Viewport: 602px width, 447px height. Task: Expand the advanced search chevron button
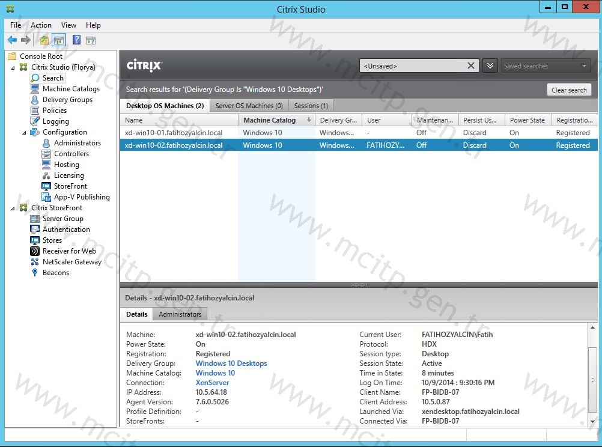tap(490, 65)
